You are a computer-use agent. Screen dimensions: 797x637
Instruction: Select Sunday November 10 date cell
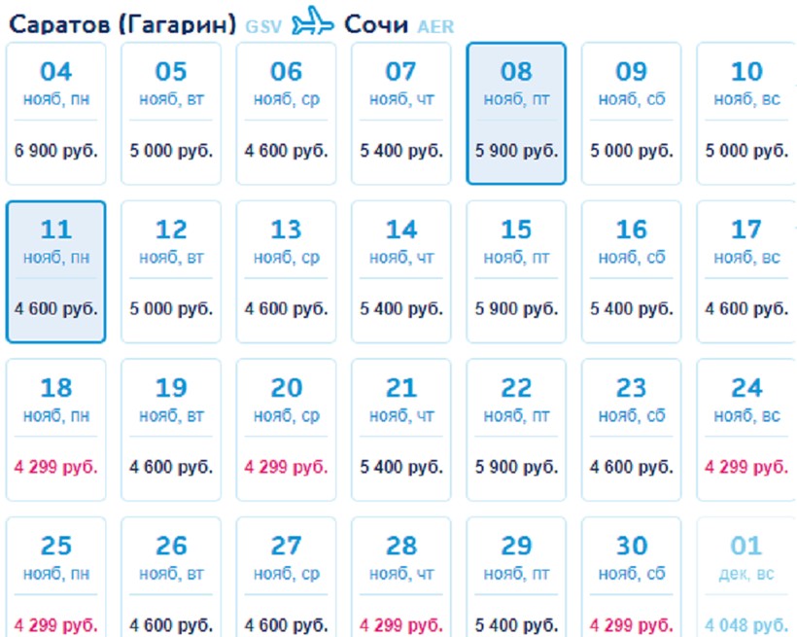pos(745,113)
